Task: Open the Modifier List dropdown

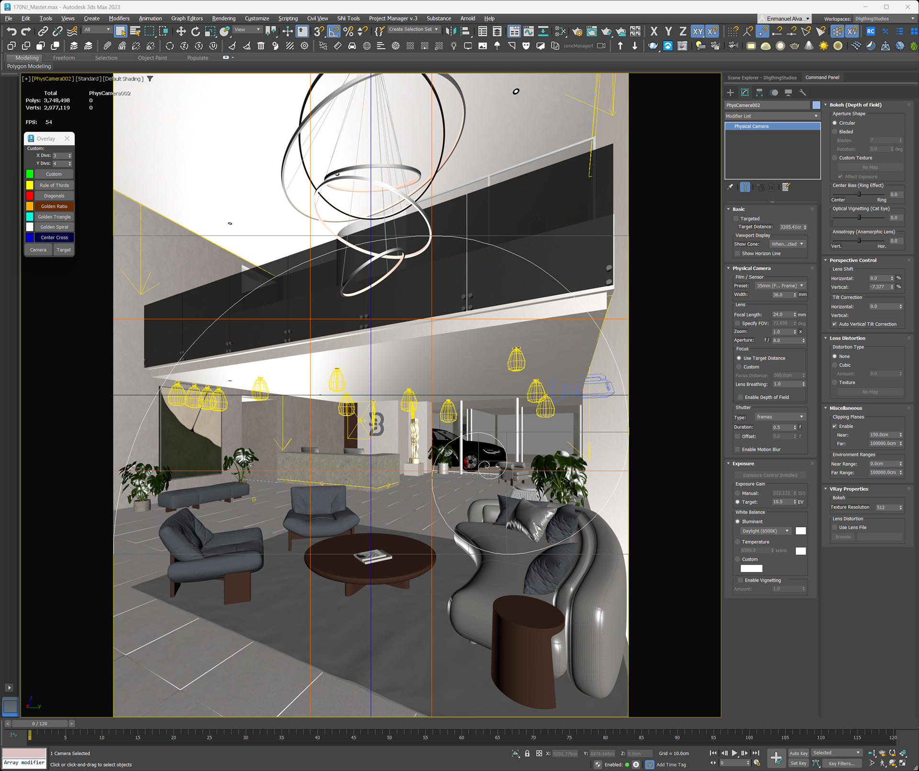Action: tap(772, 116)
